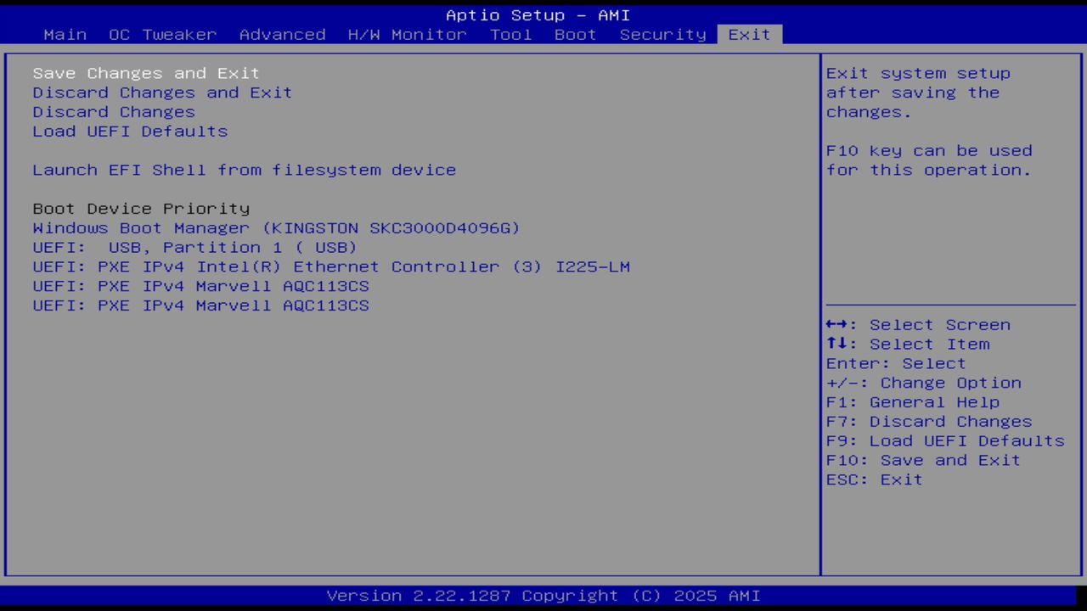Choose Save Changes and Exit
The height and width of the screenshot is (611, 1087).
[146, 74]
